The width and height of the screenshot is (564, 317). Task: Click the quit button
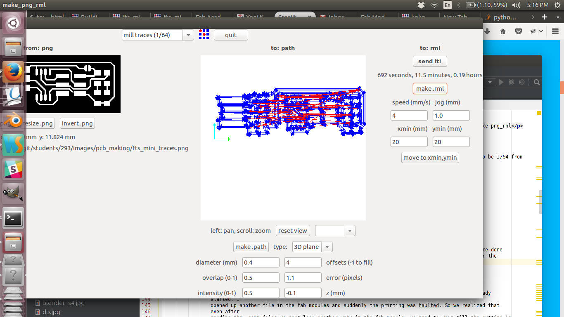(x=231, y=35)
